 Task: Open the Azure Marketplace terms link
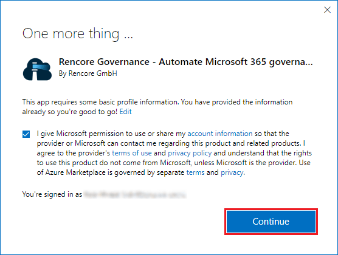(x=195, y=172)
